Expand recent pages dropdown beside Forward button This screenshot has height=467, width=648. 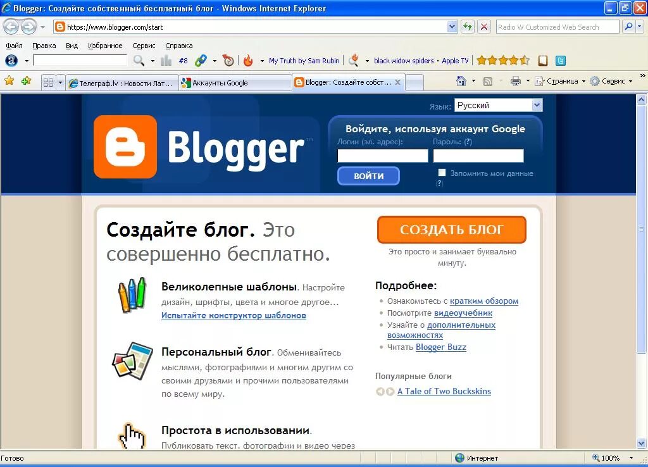[x=42, y=27]
